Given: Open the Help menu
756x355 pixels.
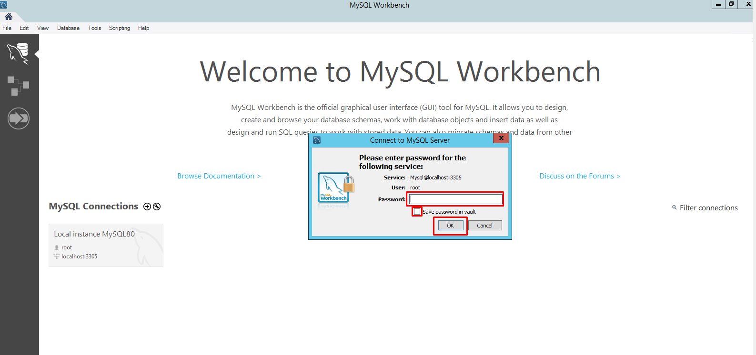Looking at the screenshot, I should tap(144, 28).
